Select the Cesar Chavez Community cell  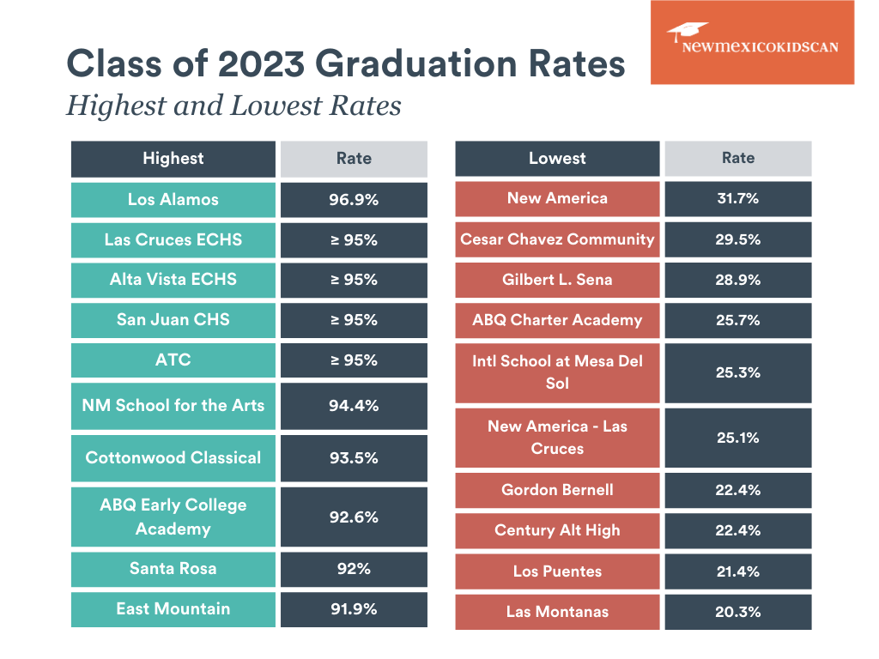[557, 239]
